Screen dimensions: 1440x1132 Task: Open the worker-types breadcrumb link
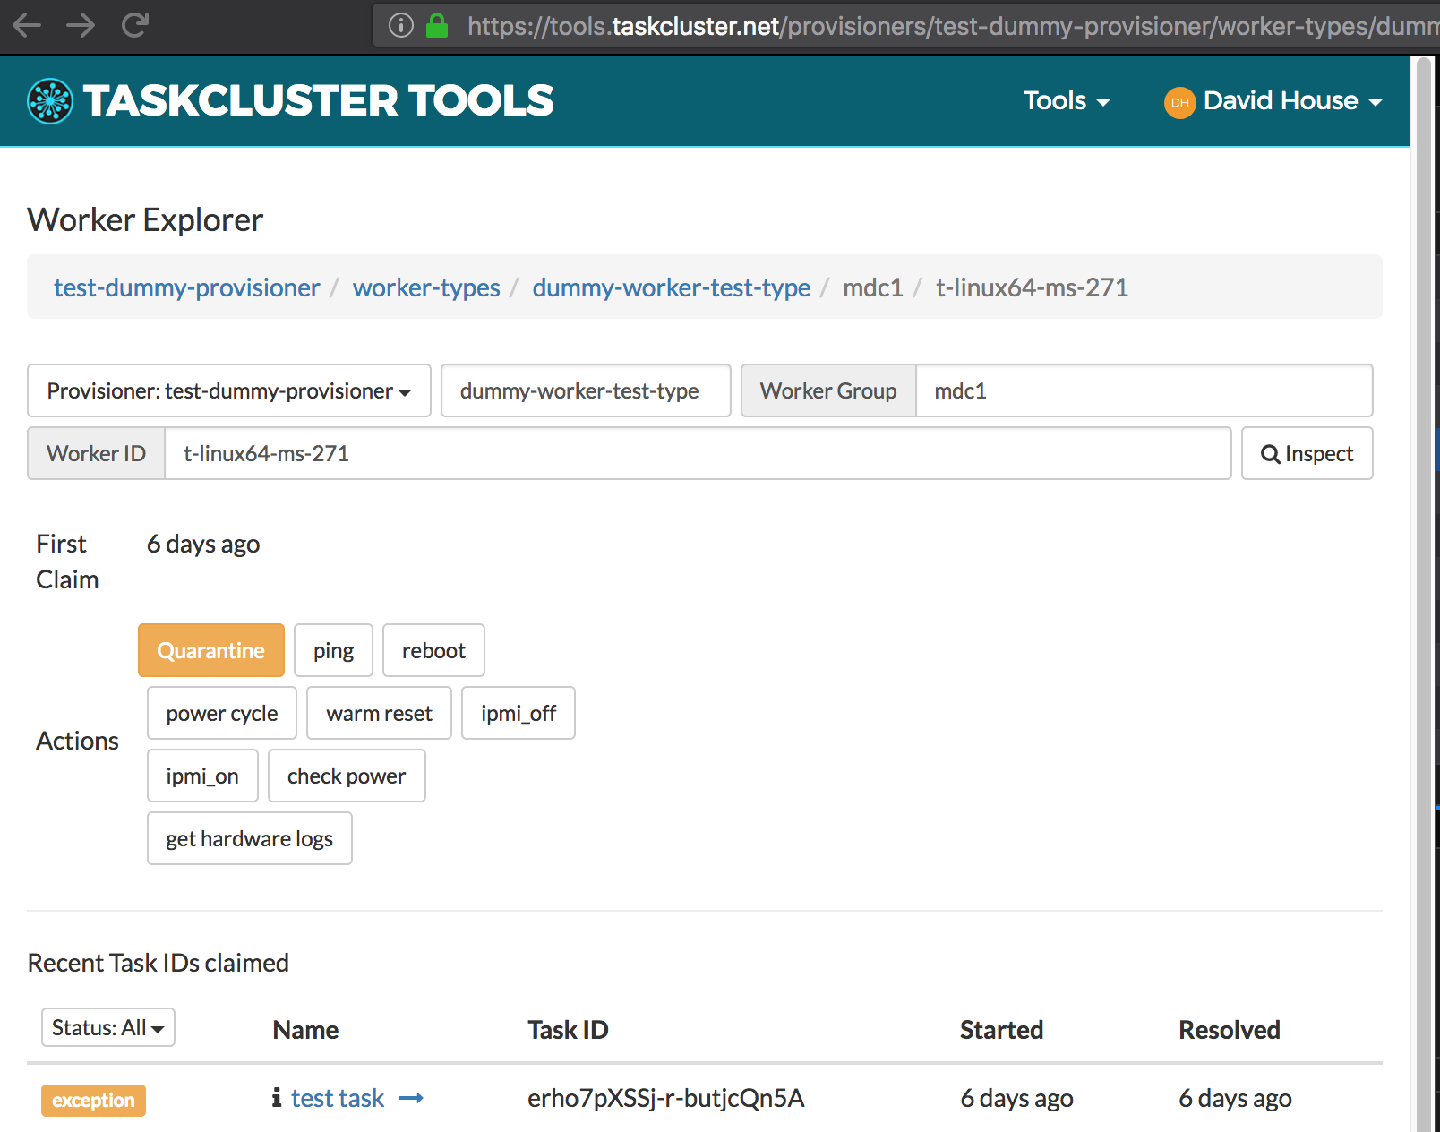click(426, 287)
